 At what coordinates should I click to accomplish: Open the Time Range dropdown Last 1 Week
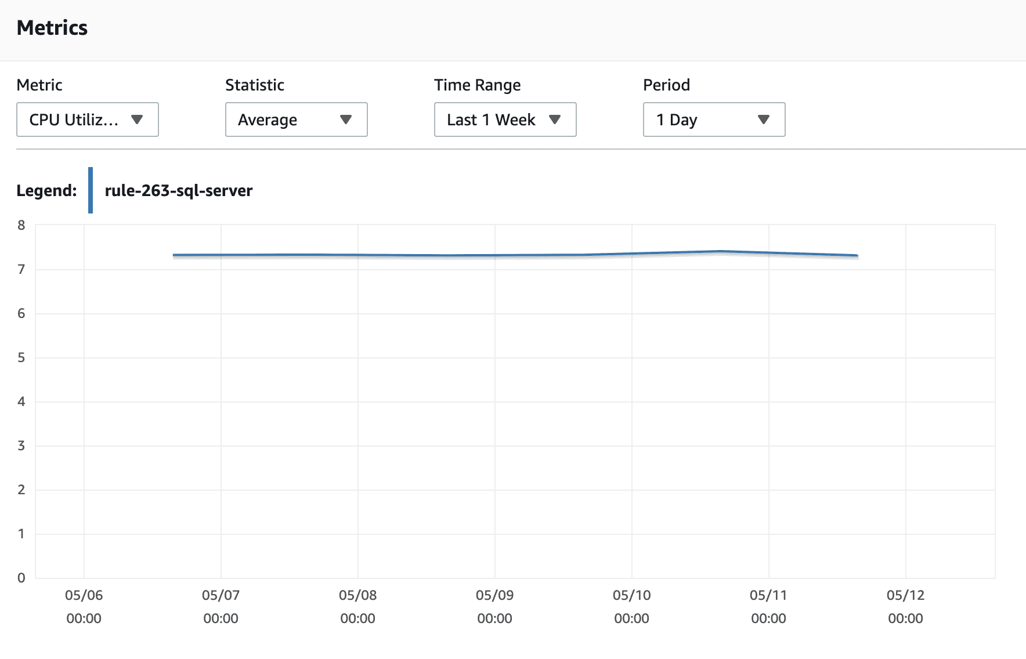coord(505,120)
